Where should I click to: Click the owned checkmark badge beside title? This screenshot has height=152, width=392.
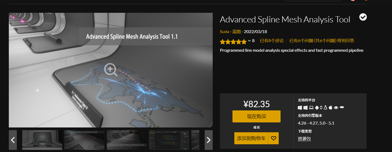point(363,17)
